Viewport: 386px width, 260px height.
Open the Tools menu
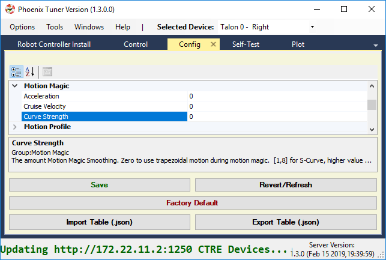click(55, 27)
